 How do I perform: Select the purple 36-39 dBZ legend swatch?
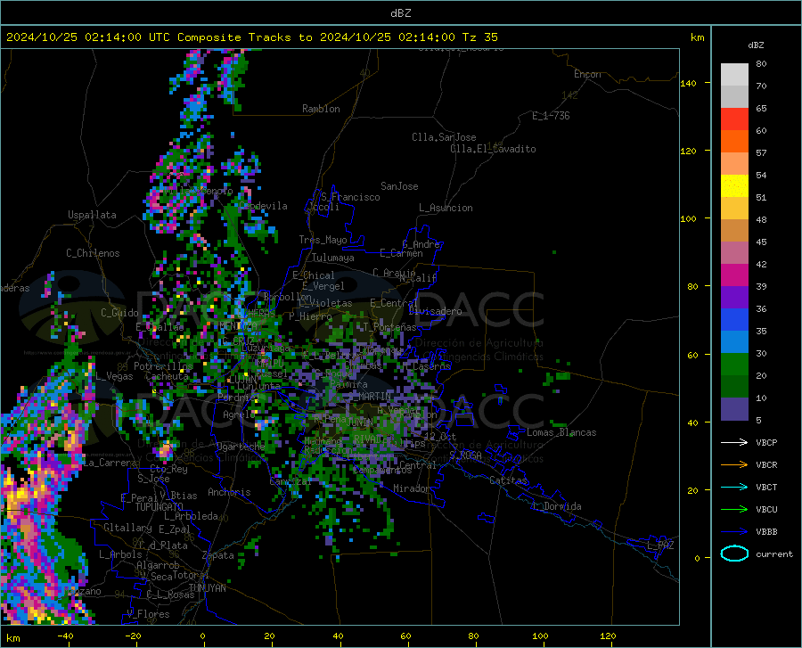(x=734, y=297)
